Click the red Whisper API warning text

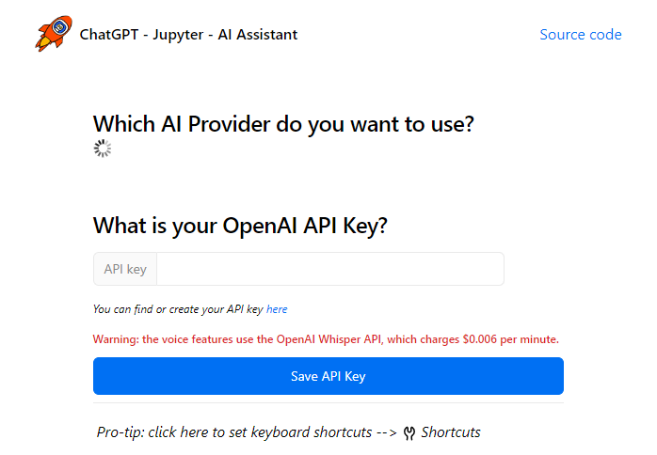(326, 338)
